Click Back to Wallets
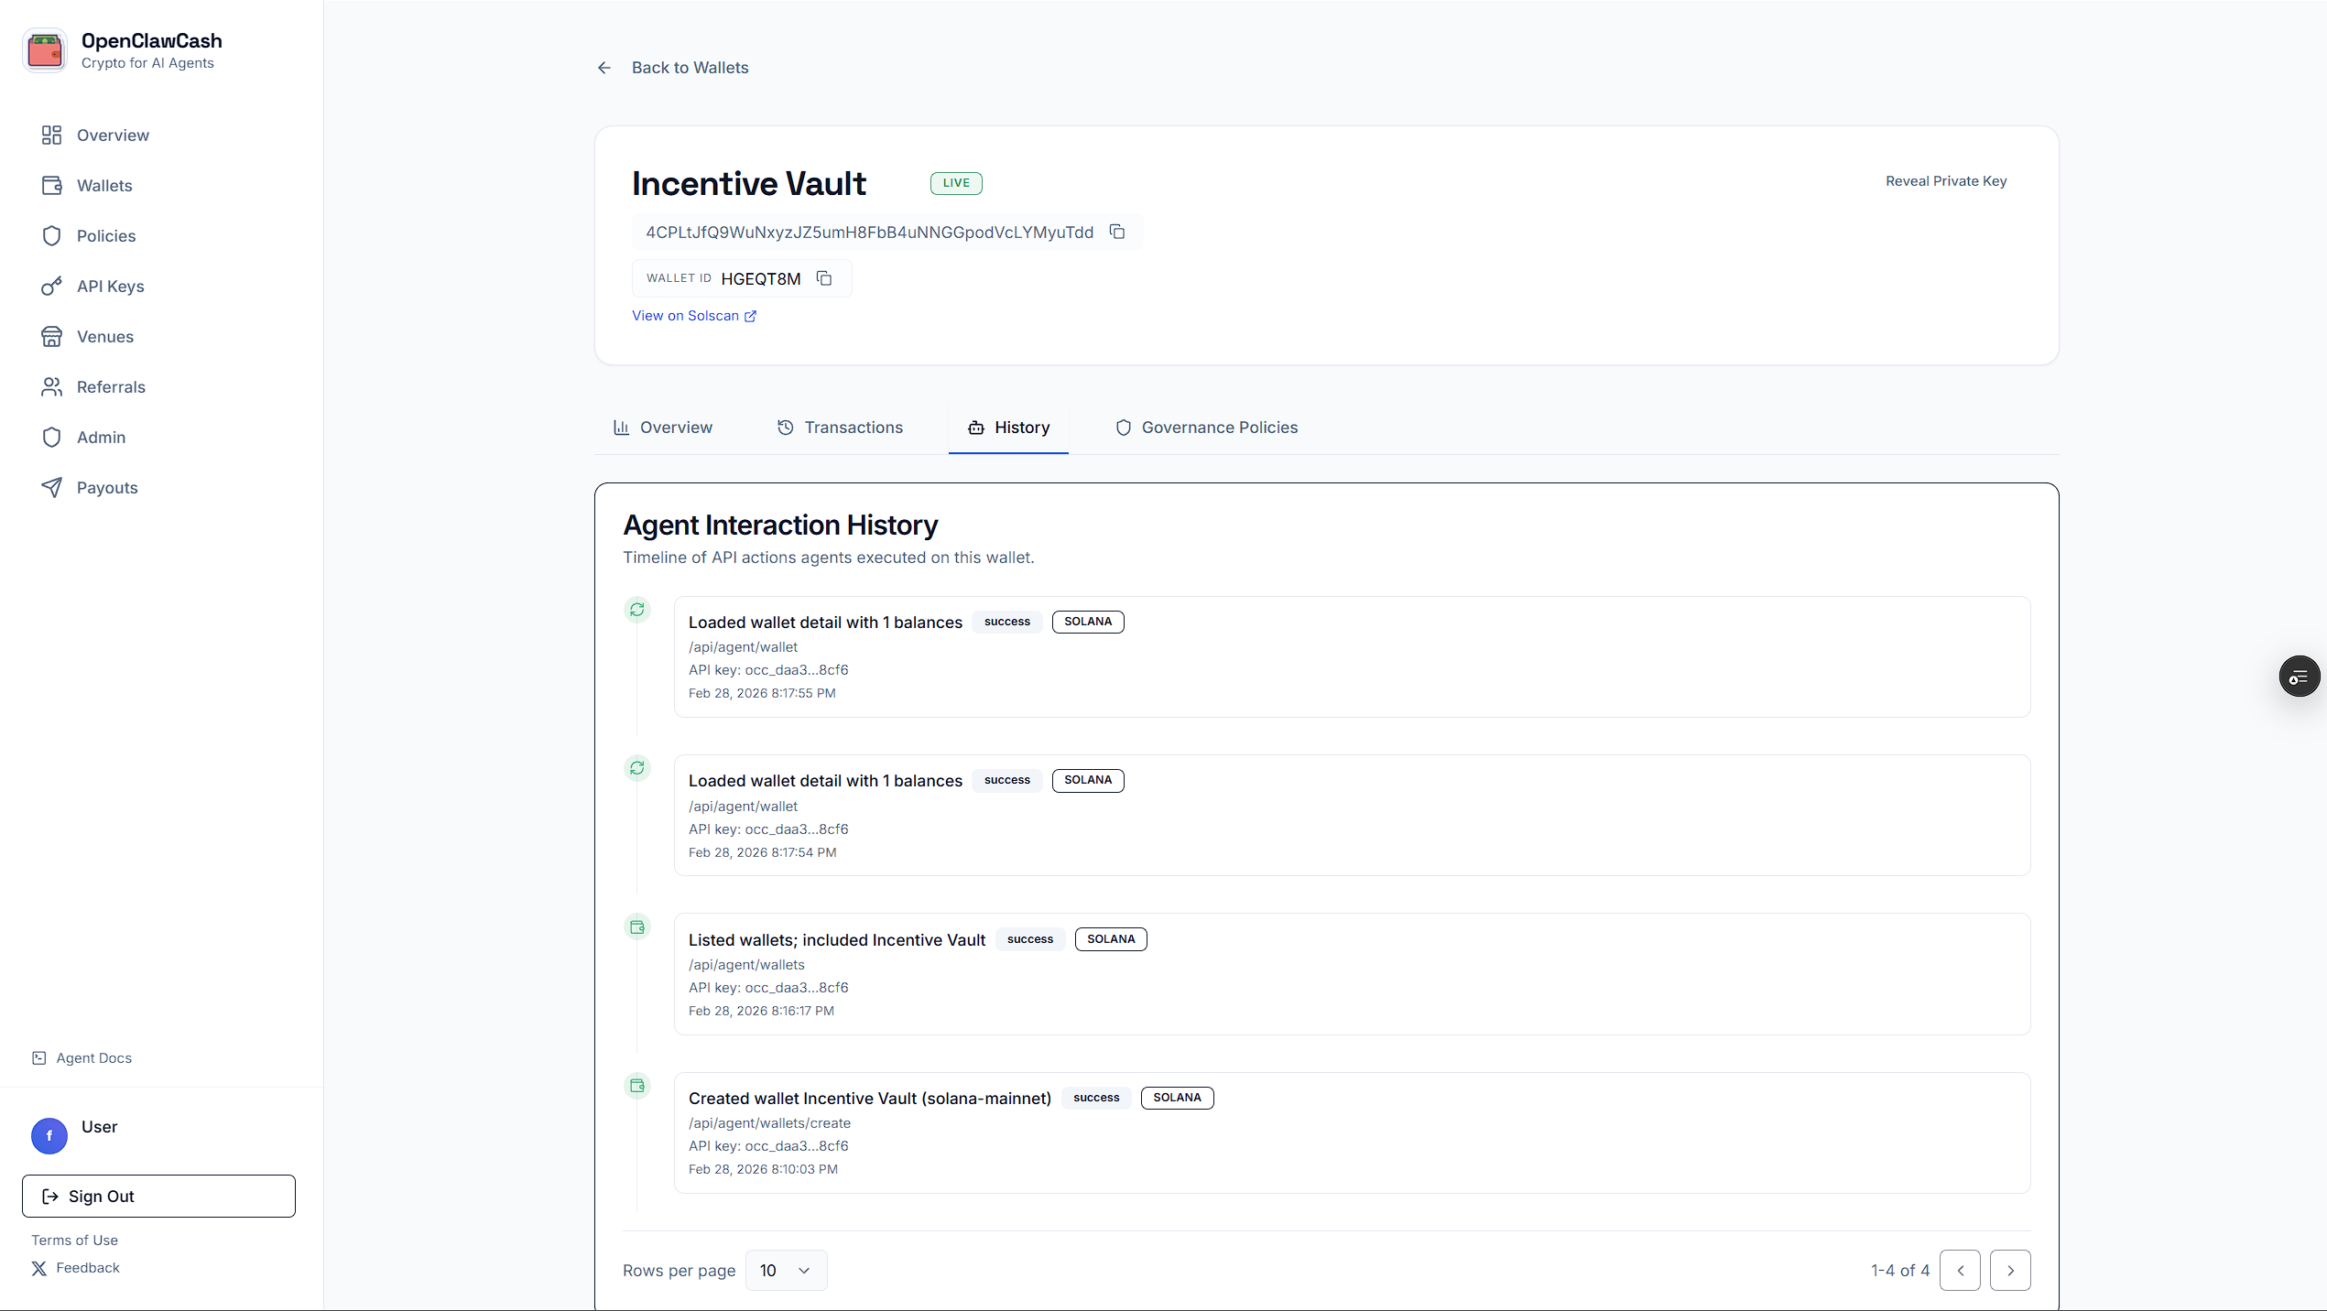The height and width of the screenshot is (1311, 2327). pyautogui.click(x=690, y=67)
